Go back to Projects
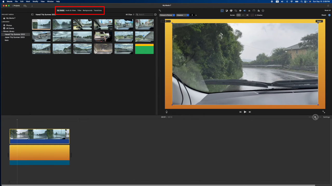Image resolution: width=332 pixels, height=186 pixels. pos(16,6)
